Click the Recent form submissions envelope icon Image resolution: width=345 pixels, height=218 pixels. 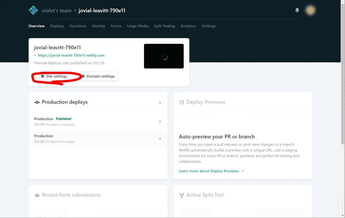point(37,195)
